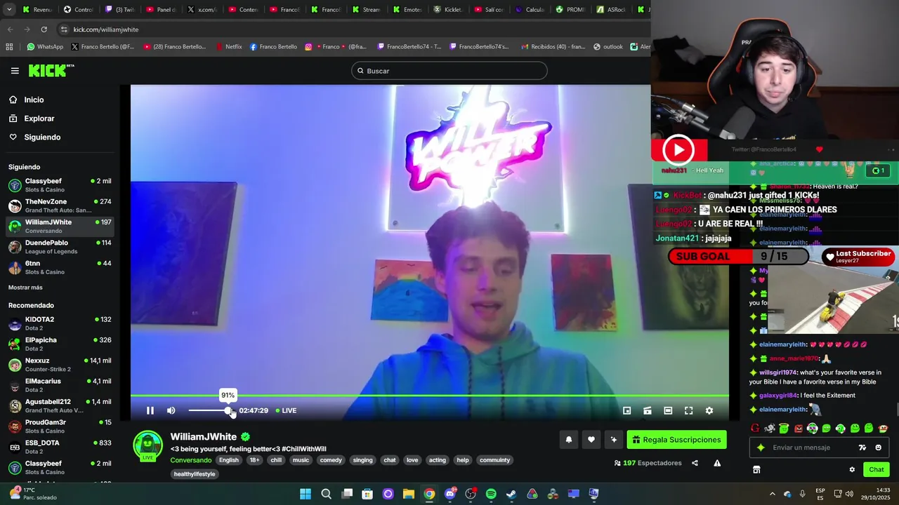Click the comedy tag
Screen dimensions: 899x505
click(331, 460)
